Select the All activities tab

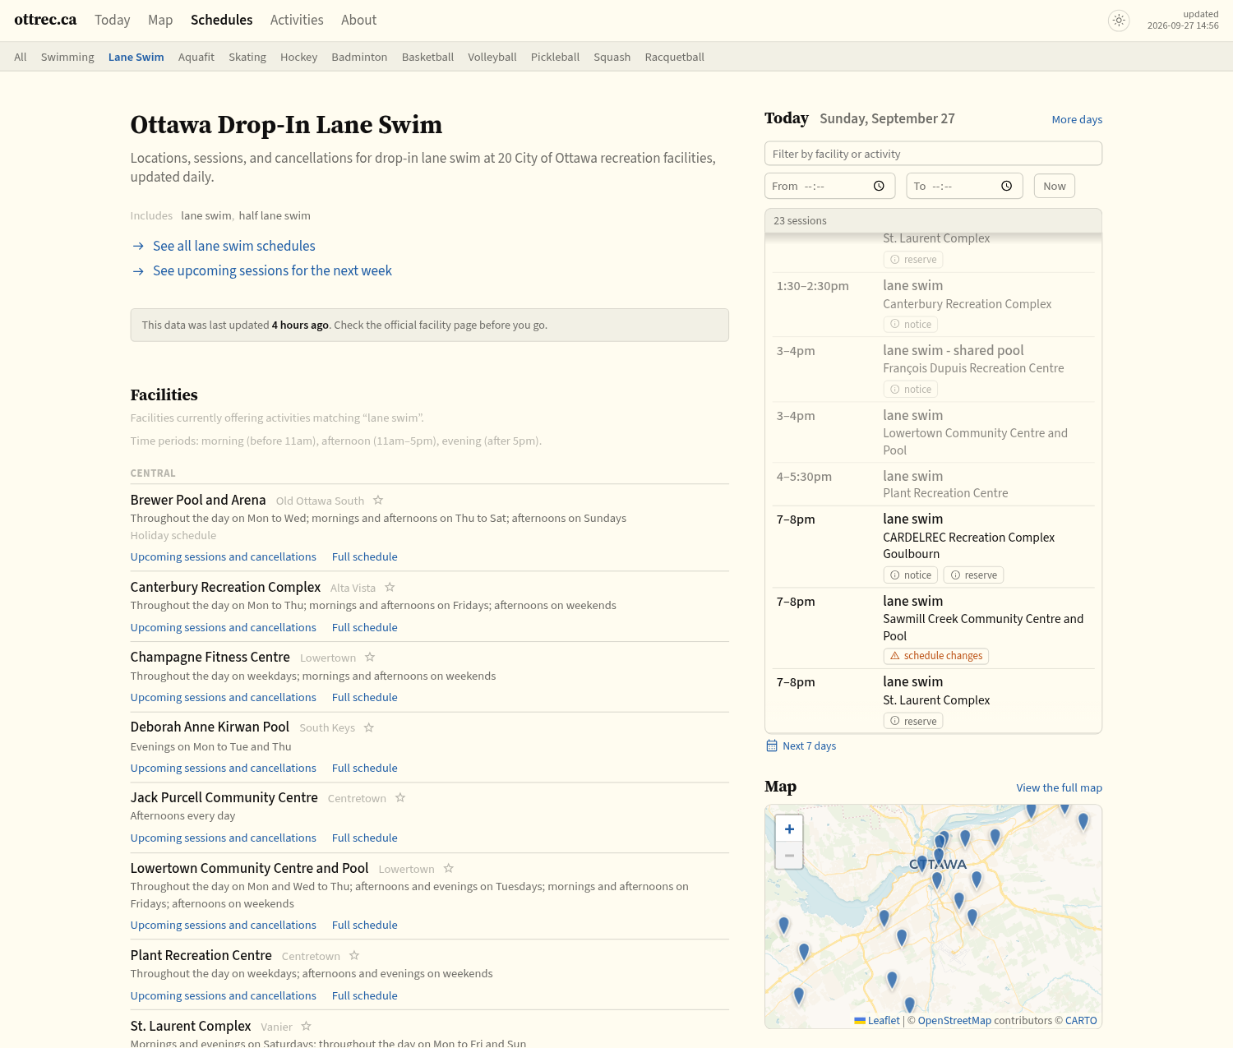pyautogui.click(x=21, y=57)
